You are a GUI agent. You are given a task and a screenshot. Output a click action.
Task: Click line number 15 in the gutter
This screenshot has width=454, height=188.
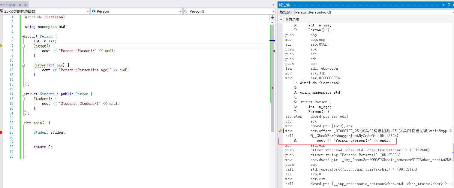[x=11, y=84]
